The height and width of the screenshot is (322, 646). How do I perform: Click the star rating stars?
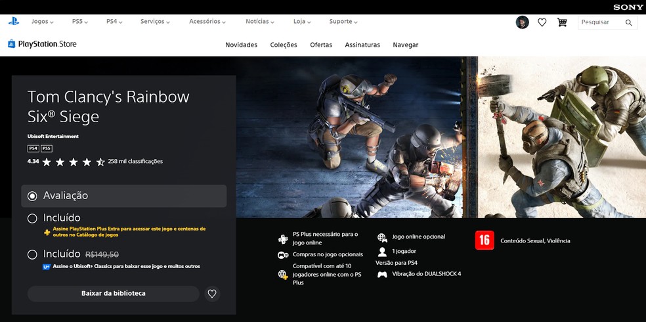tap(74, 162)
